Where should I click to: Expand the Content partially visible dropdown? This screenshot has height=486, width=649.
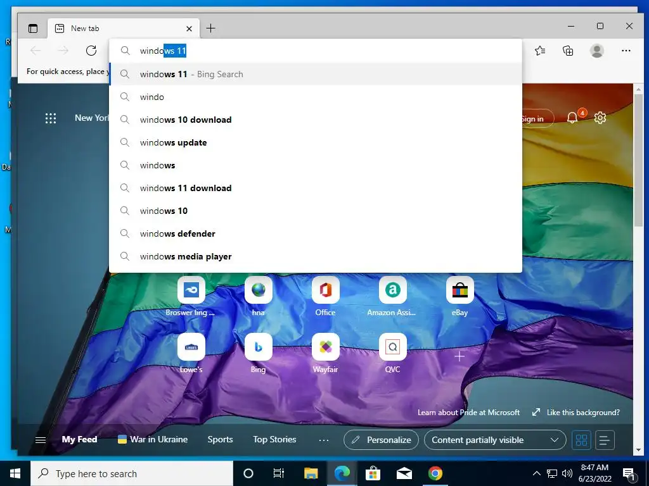point(494,440)
